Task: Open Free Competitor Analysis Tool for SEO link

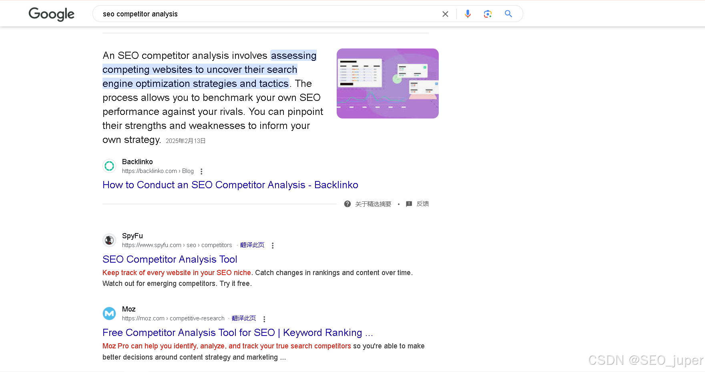Action: [238, 333]
